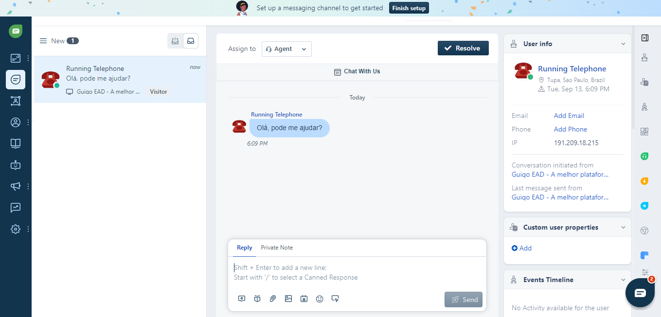Screen dimensions: 661x317
Task: Open the Chrome-style icon in right rail
Action: [x=644, y=231]
